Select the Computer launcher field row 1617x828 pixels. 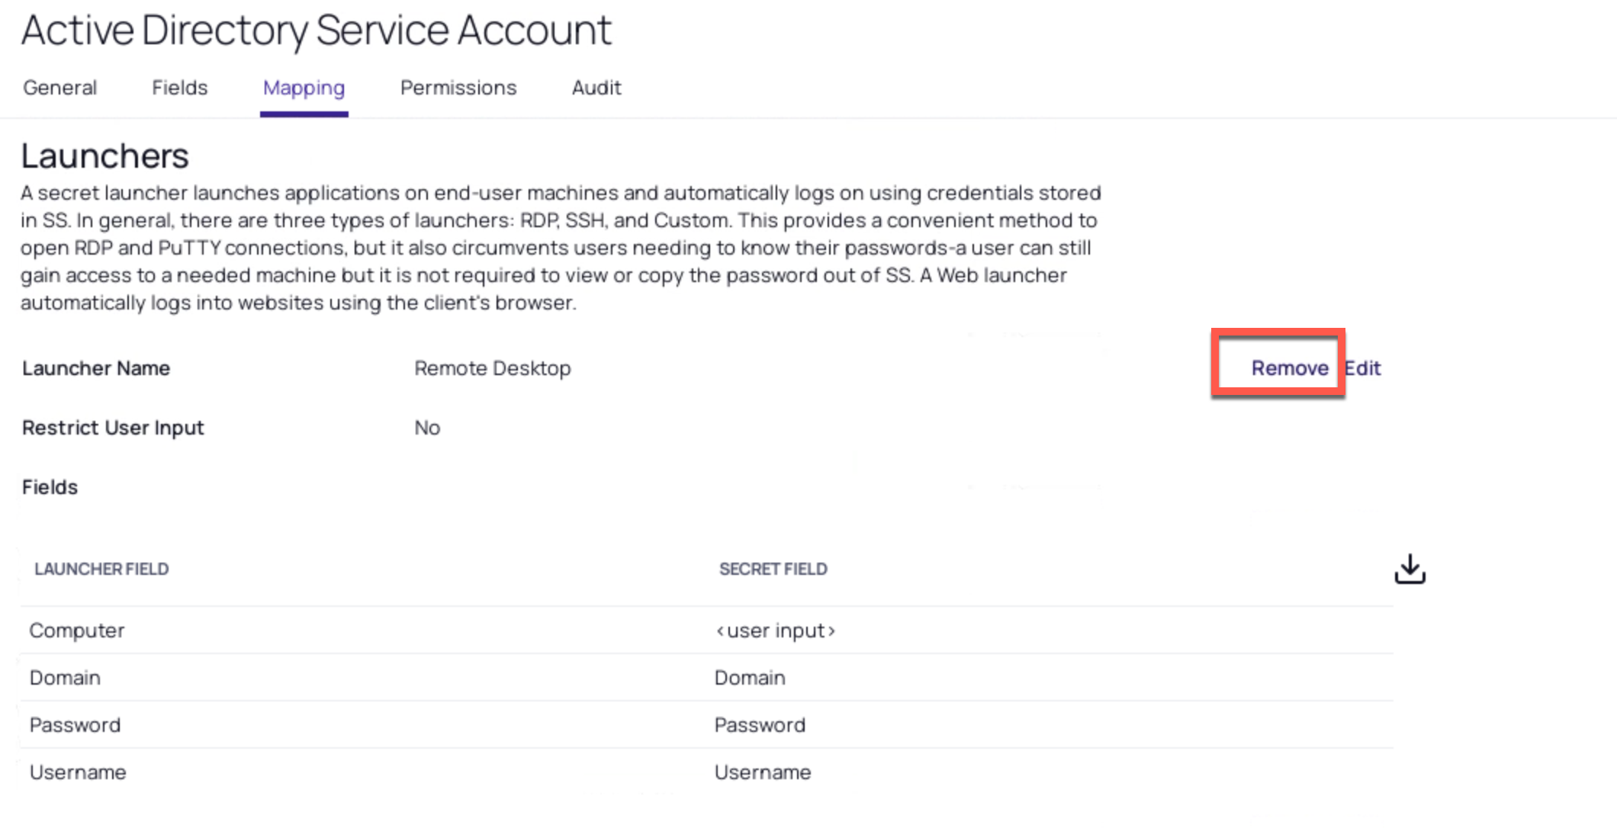(x=77, y=631)
